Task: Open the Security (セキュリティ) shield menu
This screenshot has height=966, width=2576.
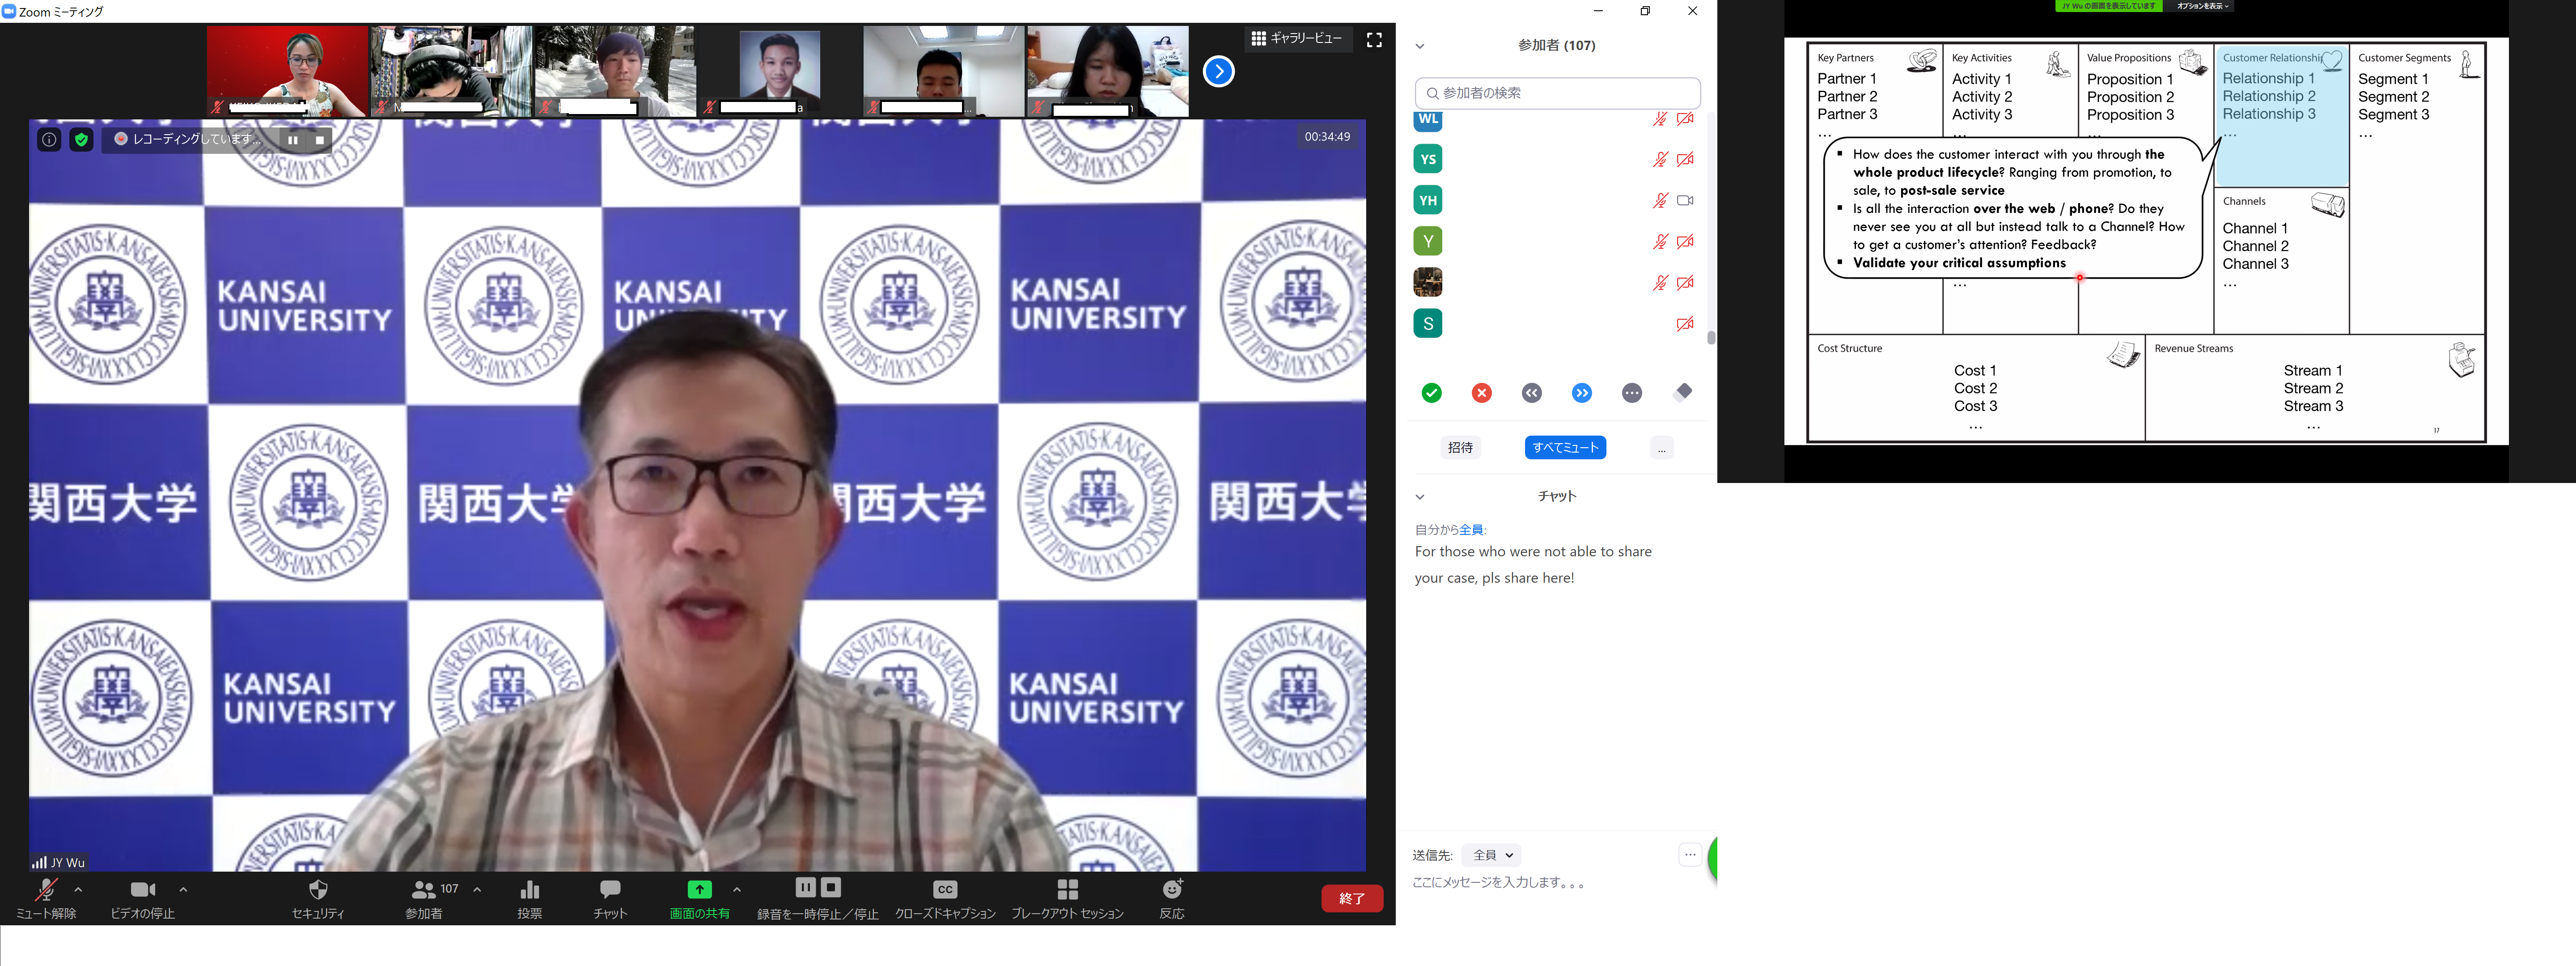Action: tap(318, 898)
